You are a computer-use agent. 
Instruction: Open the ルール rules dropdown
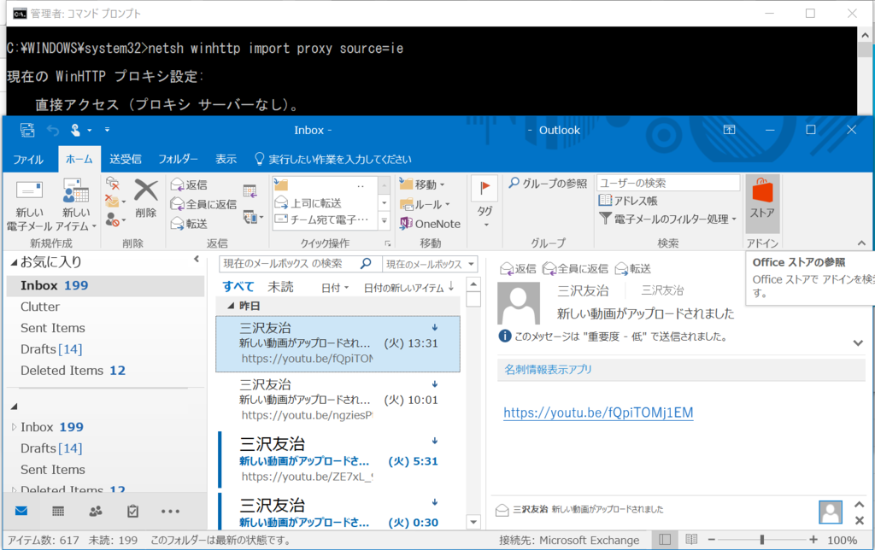425,204
